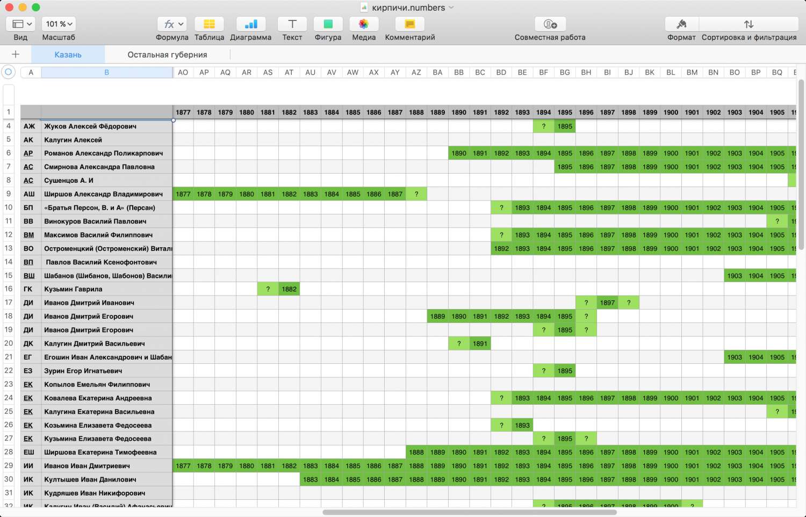806x517 pixels.
Task: Click the horizontal scrollbar thumb at bottom
Action: click(470, 512)
